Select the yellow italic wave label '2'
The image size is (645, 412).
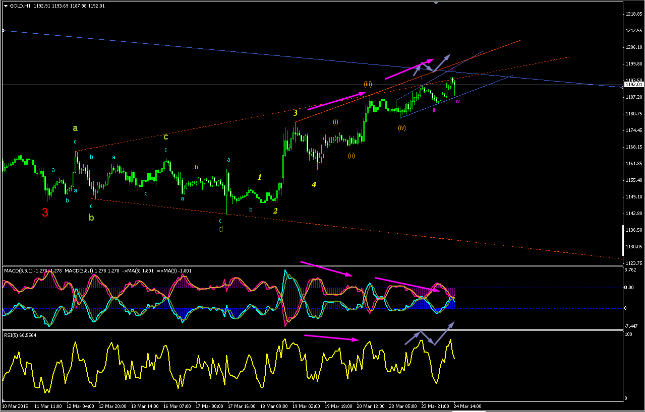275,211
